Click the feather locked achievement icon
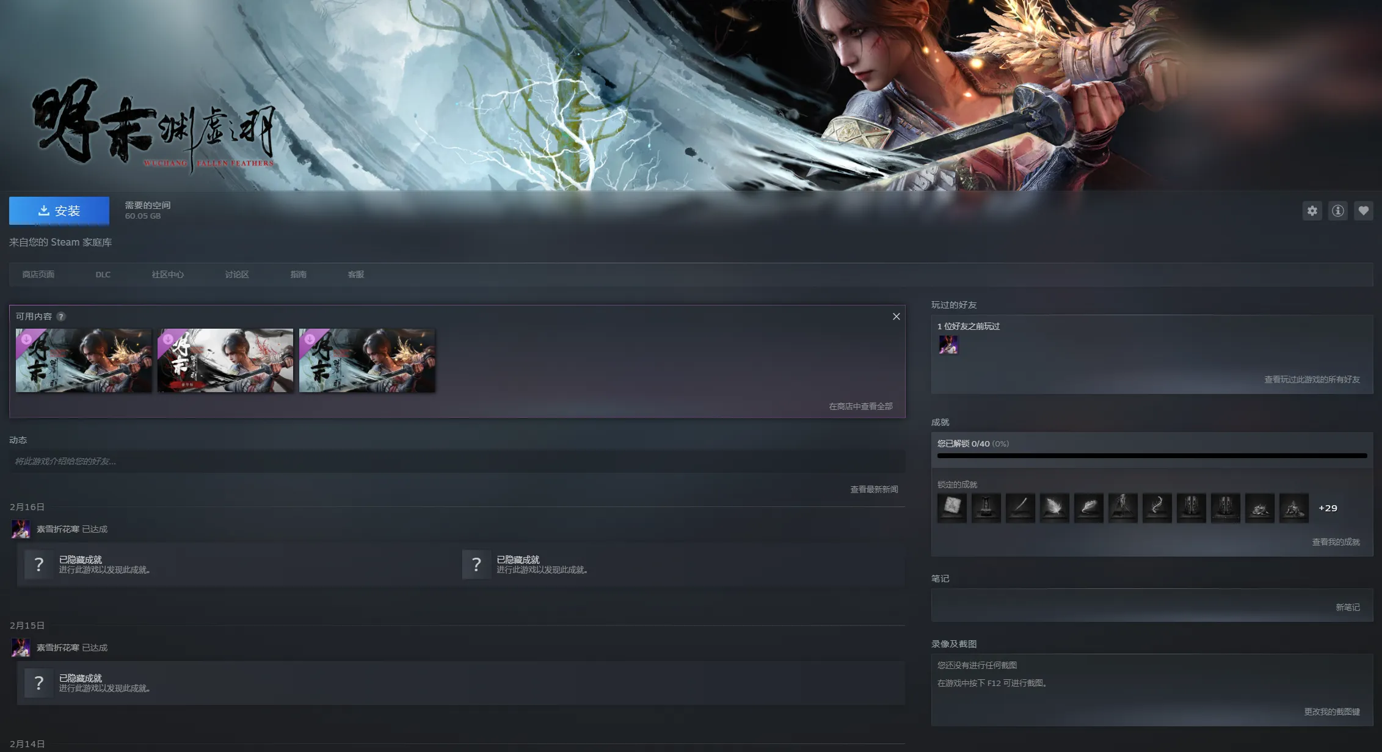 click(1054, 508)
